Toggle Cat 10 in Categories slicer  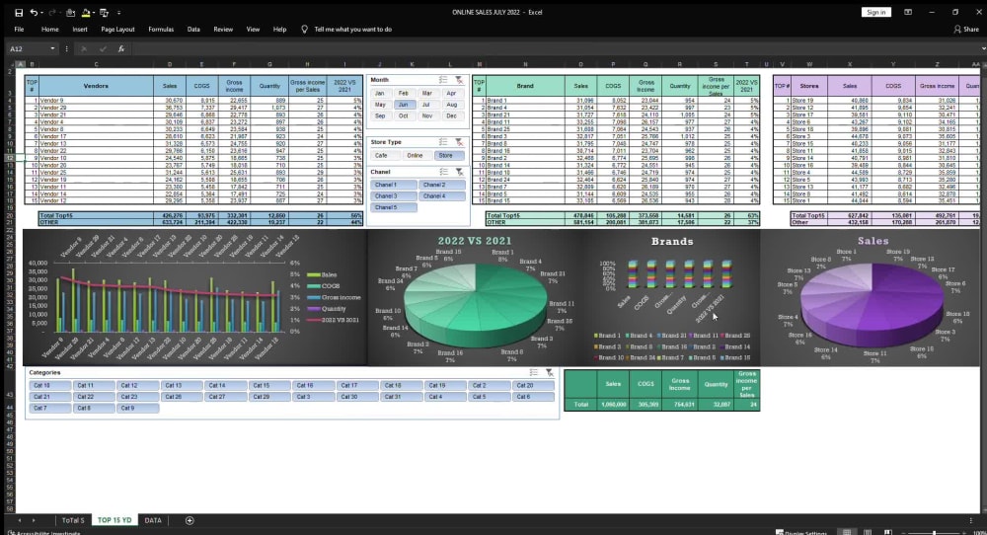point(49,385)
